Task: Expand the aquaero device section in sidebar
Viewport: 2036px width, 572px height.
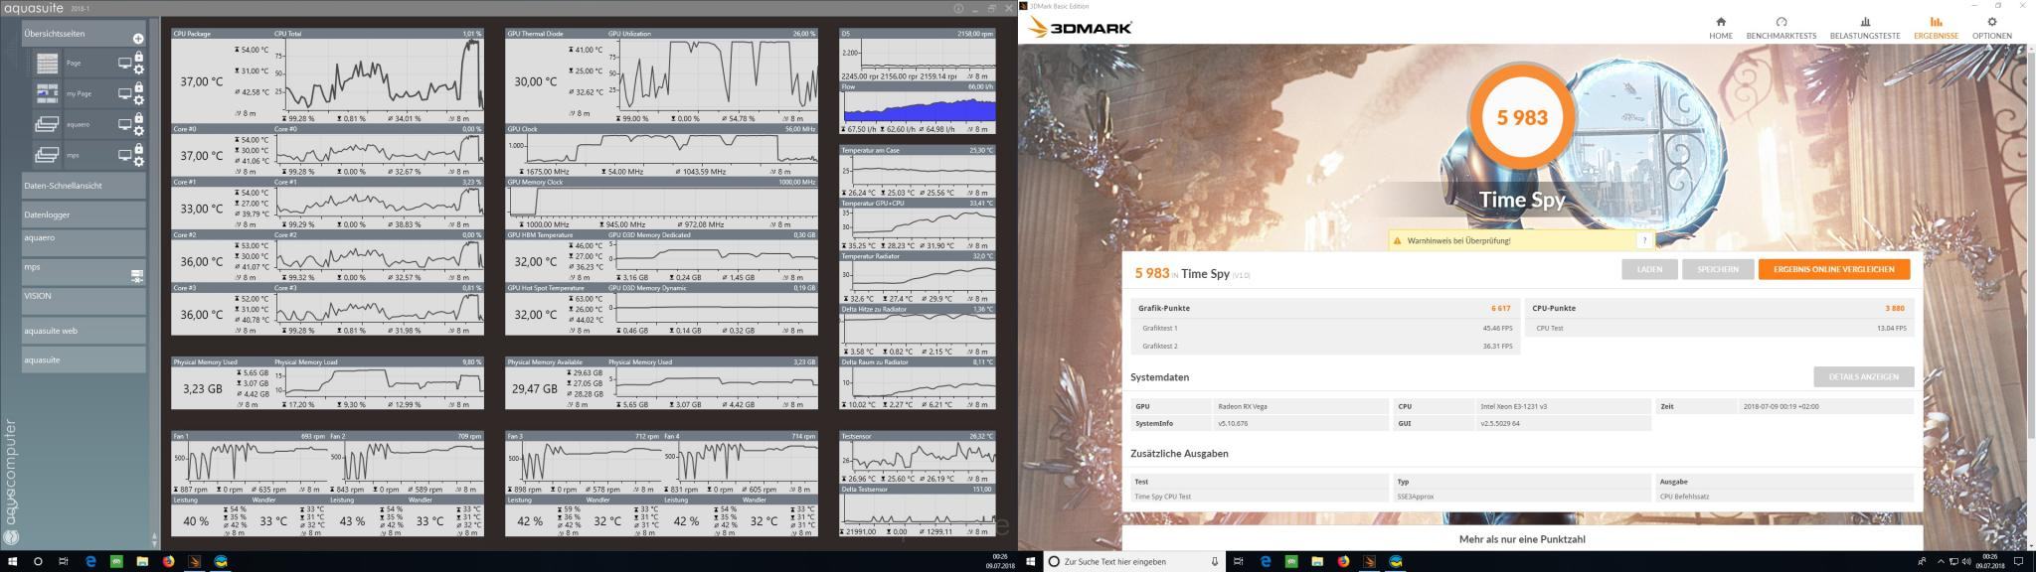Action: coord(84,243)
